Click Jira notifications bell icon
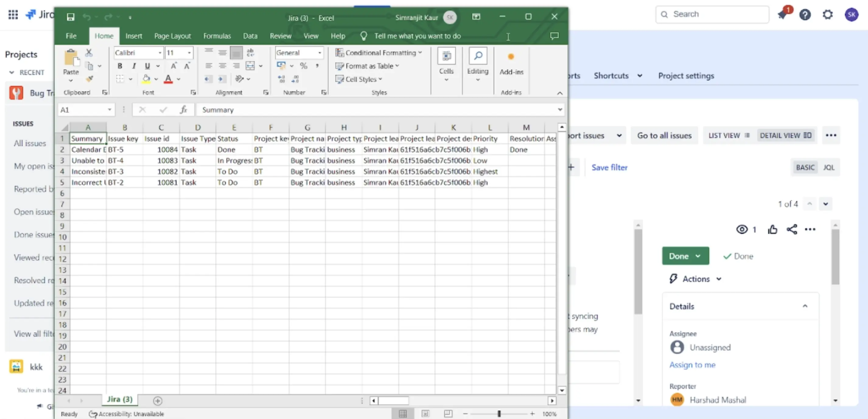868x419 pixels. pos(782,14)
